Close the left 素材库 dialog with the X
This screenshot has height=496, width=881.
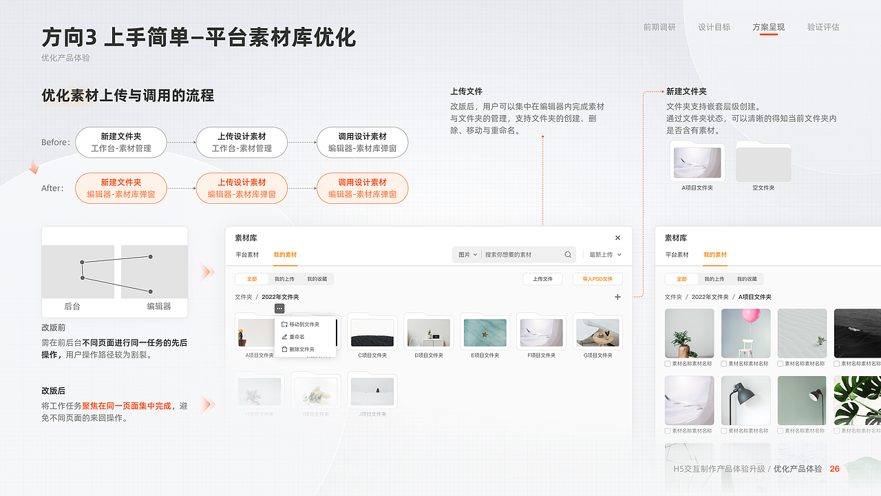(x=617, y=238)
